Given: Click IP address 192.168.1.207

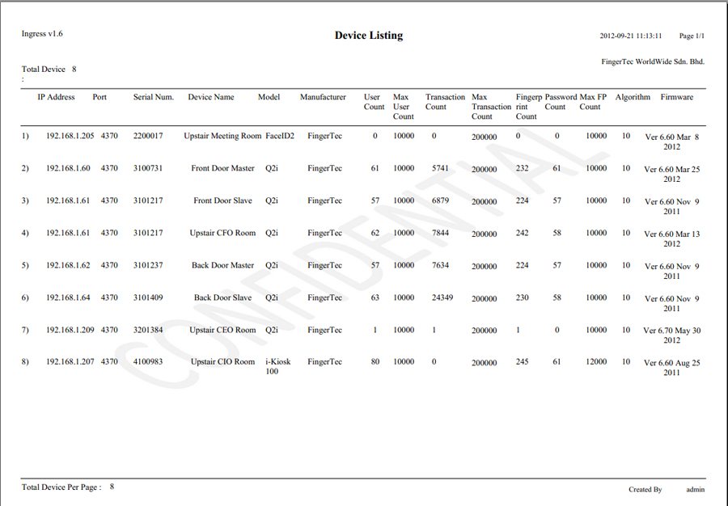Looking at the screenshot, I should [x=70, y=362].
